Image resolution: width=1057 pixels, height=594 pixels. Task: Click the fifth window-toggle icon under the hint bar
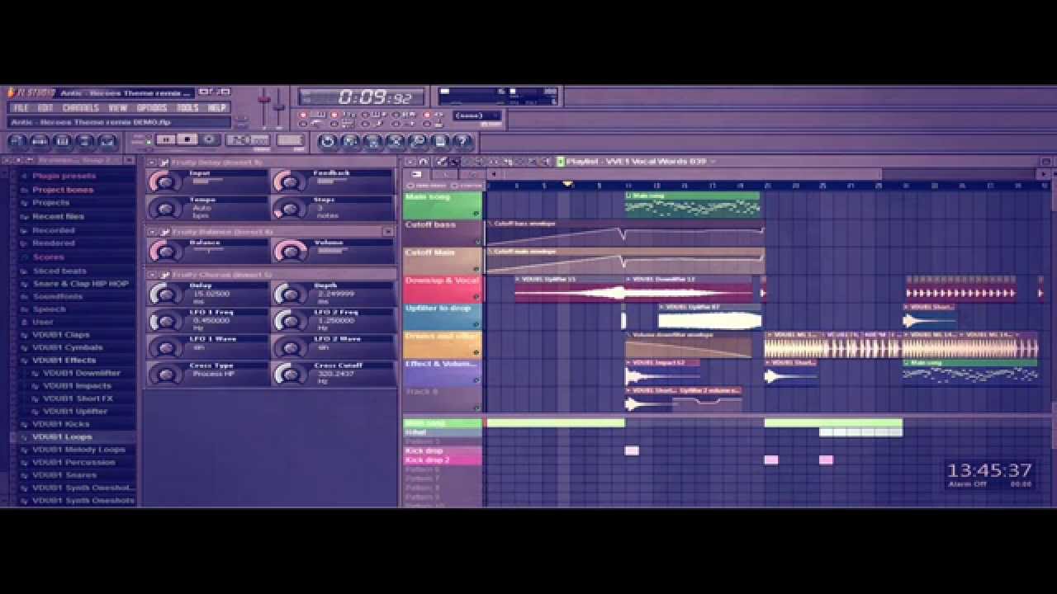coord(107,142)
